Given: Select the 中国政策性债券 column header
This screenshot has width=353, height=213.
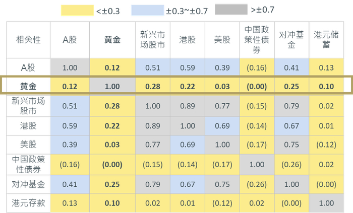Looking at the screenshot, I should pyautogui.click(x=257, y=39).
